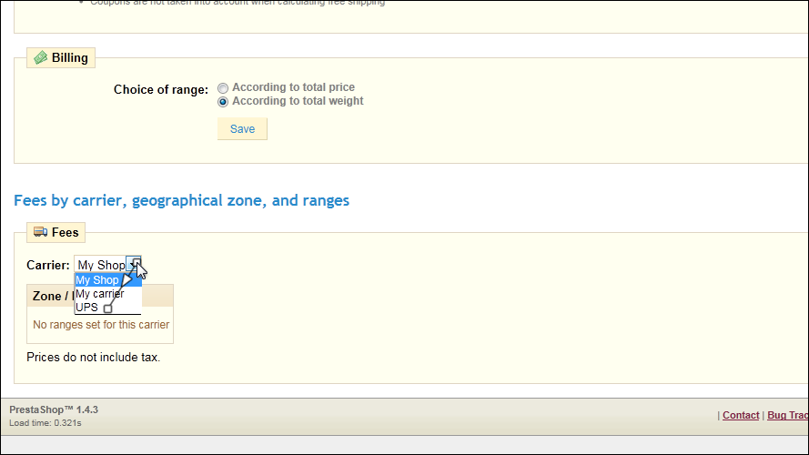Choose My Shop from the carrier list
The width and height of the screenshot is (809, 455).
pyautogui.click(x=97, y=280)
